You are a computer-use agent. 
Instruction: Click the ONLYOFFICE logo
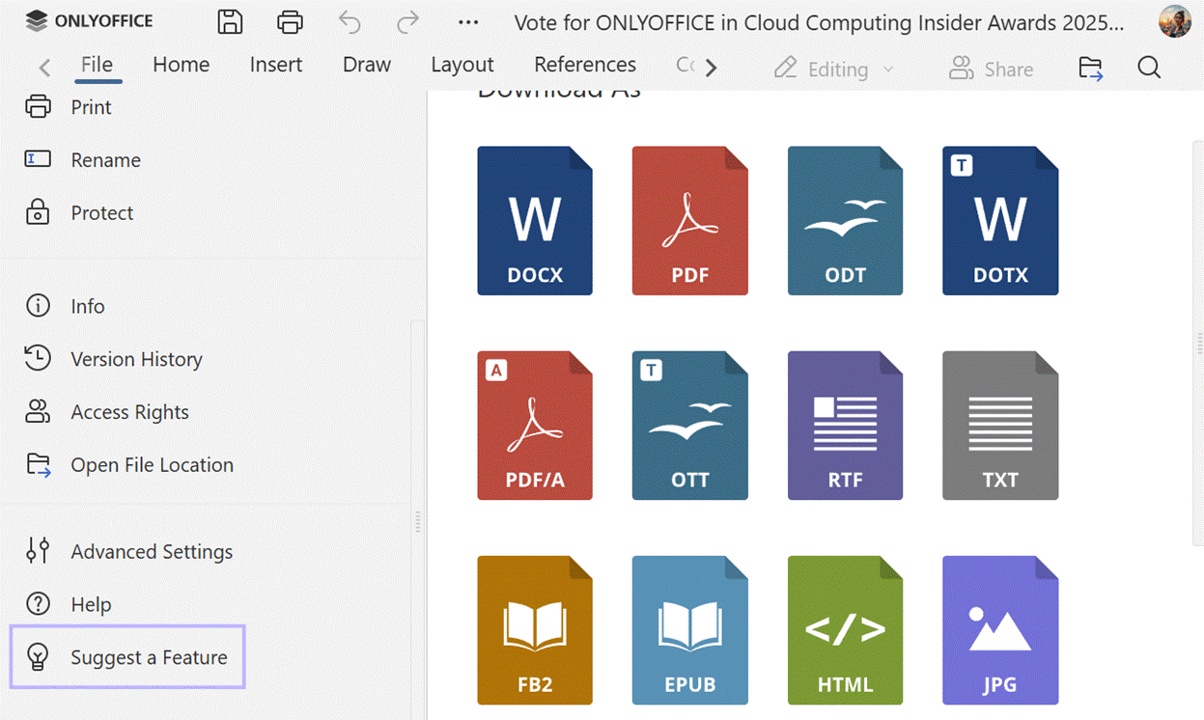point(89,20)
